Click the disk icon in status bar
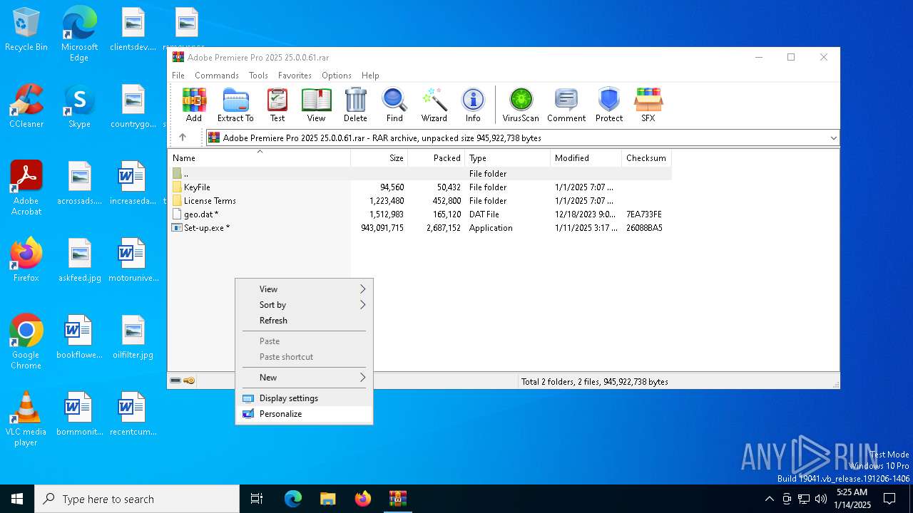The height and width of the screenshot is (513, 913). 175,381
